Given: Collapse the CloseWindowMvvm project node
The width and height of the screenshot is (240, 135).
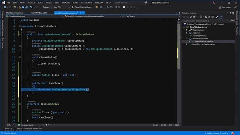Looking at the screenshot, I should coord(184,27).
